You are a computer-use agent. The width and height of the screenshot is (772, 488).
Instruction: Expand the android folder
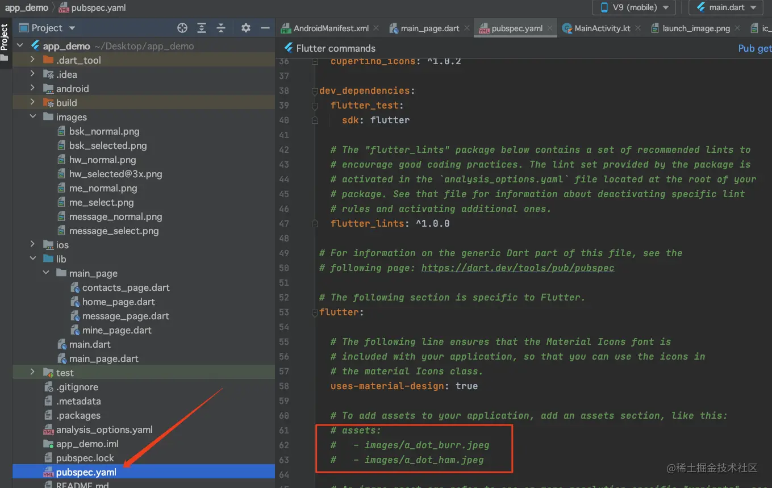[33, 89]
